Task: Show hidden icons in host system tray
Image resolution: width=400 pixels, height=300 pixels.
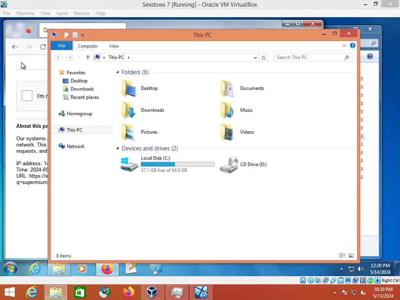Action: pyautogui.click(x=335, y=293)
